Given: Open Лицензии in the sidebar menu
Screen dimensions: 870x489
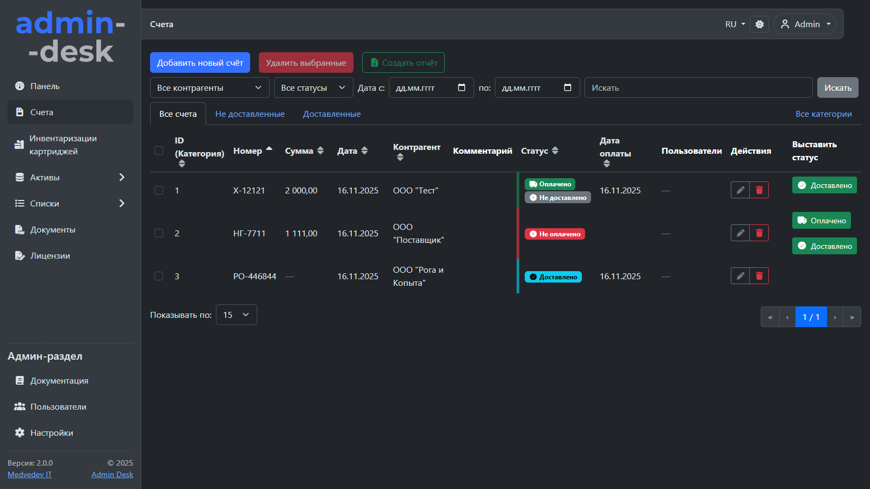Looking at the screenshot, I should point(50,256).
